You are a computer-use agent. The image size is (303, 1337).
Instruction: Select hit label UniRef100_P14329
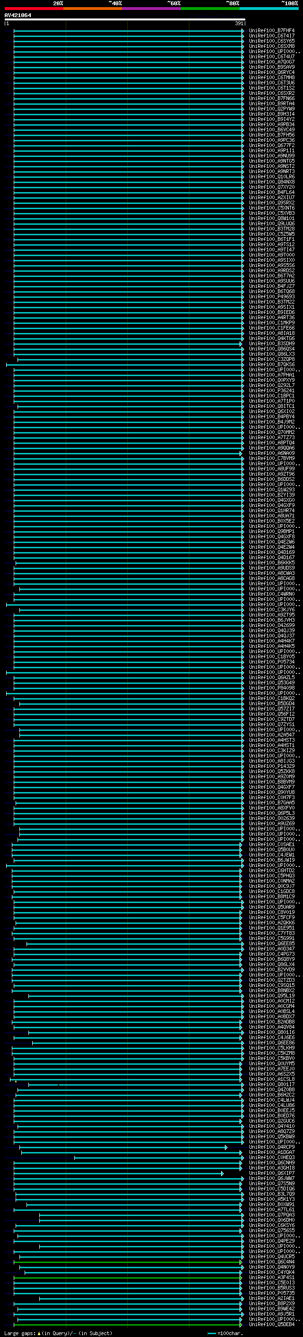click(271, 766)
